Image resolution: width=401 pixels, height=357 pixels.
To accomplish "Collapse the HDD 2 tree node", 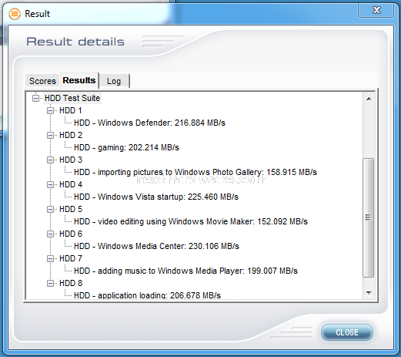I will tap(50, 135).
